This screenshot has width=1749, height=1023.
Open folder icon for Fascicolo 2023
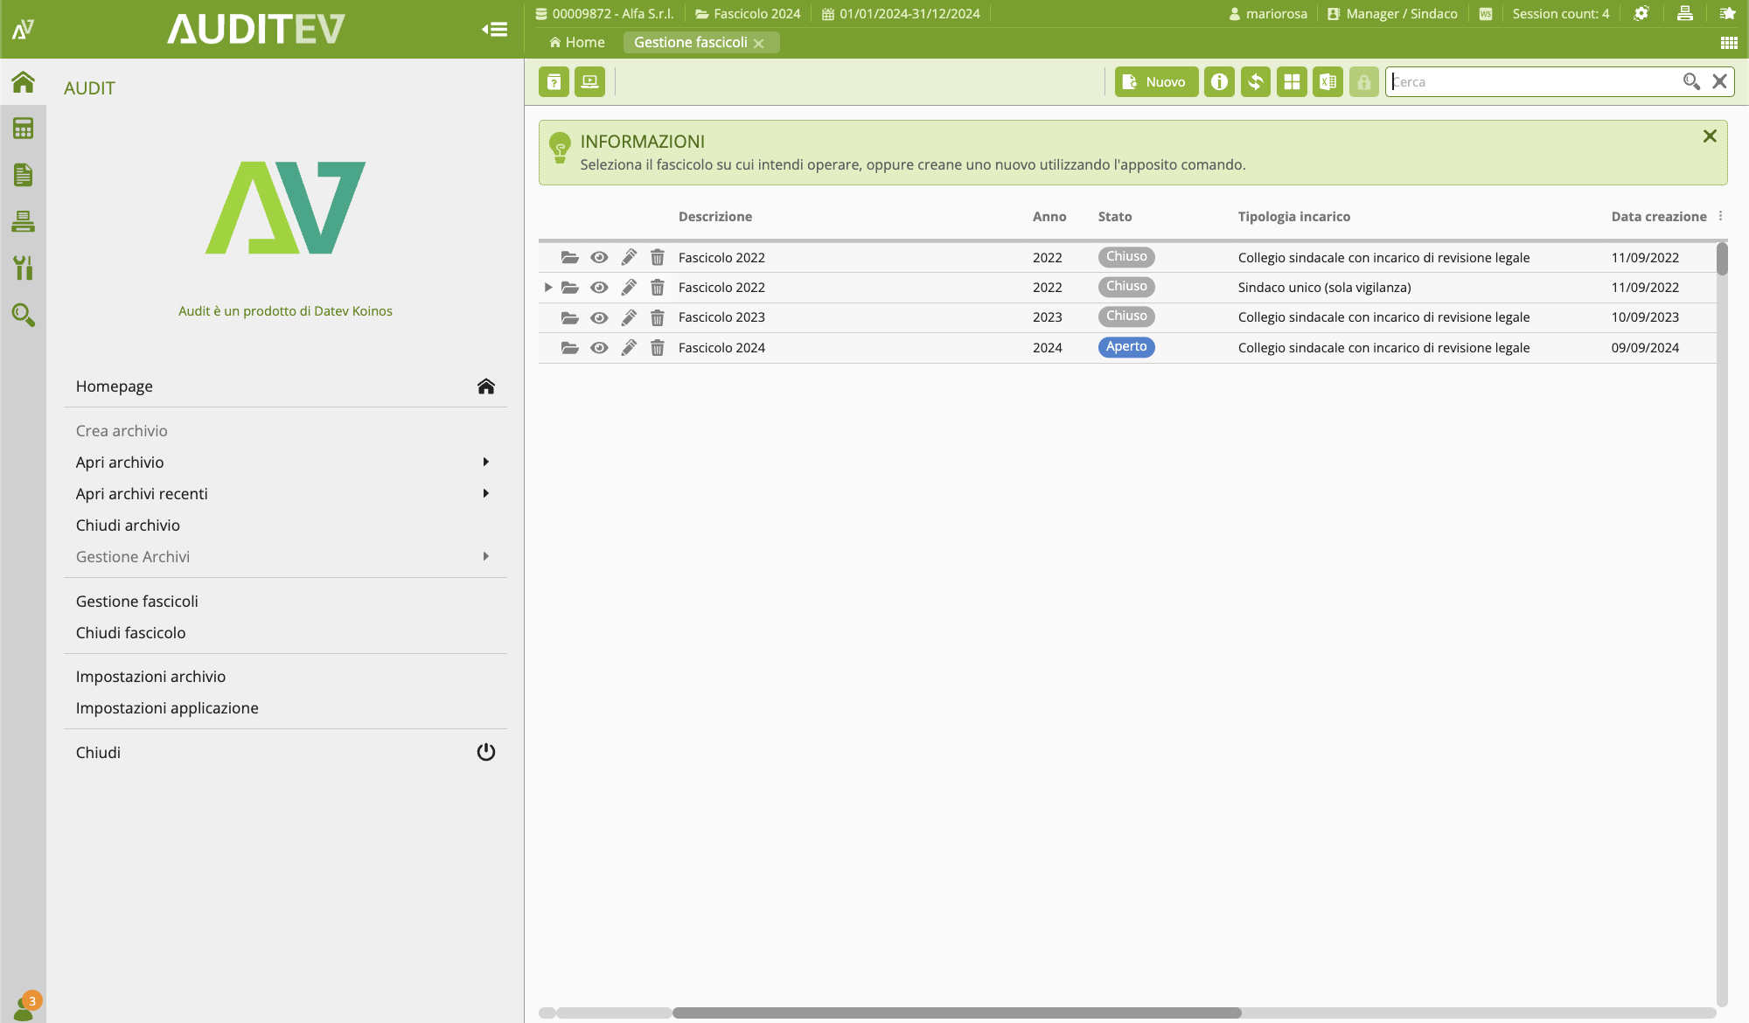point(569,317)
